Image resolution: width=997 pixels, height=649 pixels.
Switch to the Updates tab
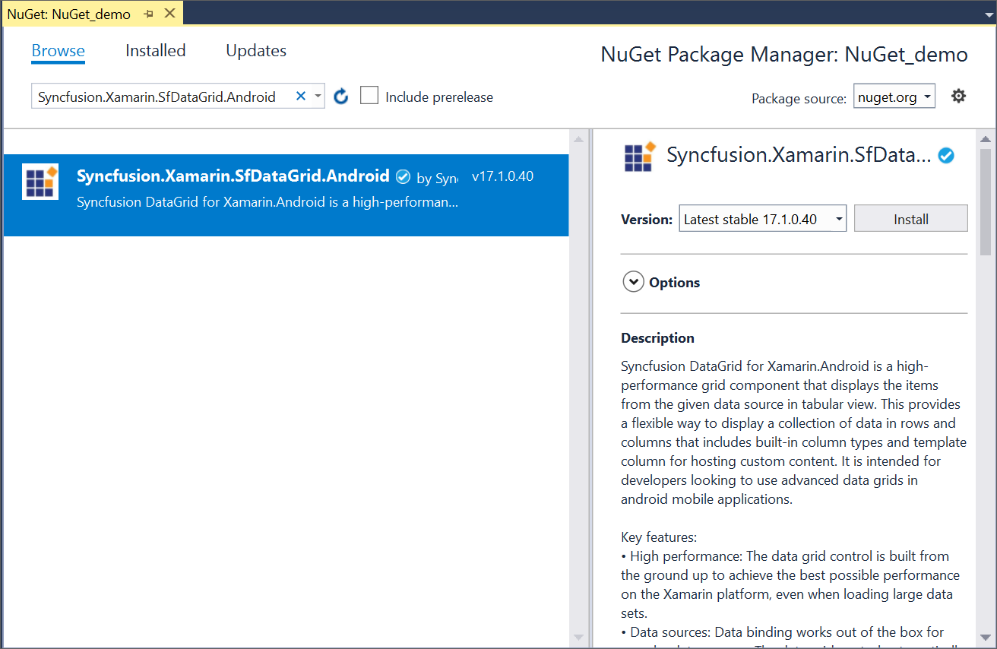(x=255, y=50)
